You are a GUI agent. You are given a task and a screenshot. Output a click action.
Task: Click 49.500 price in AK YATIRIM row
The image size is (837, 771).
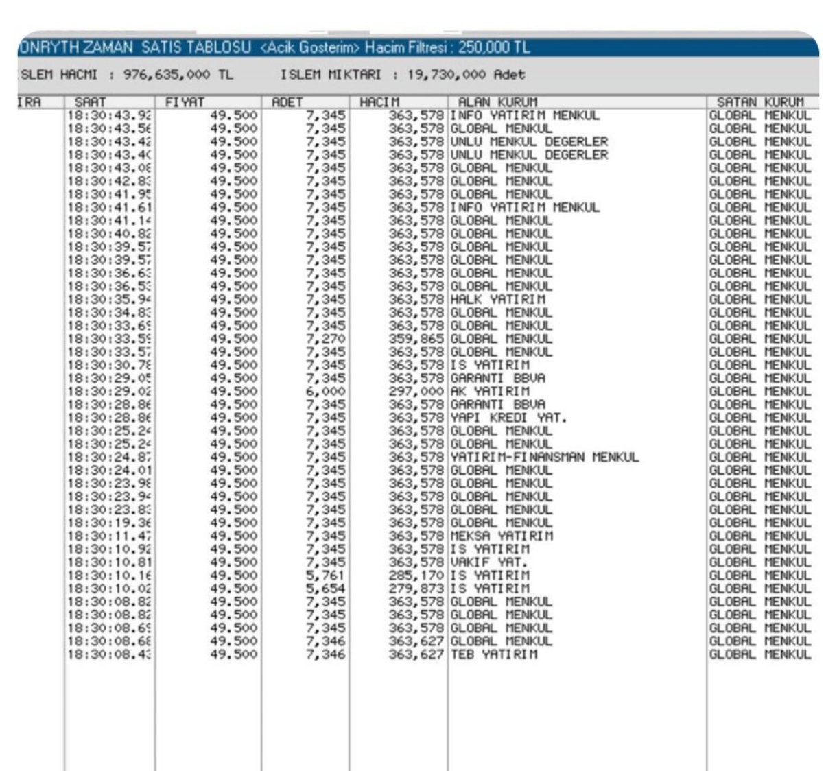point(234,391)
